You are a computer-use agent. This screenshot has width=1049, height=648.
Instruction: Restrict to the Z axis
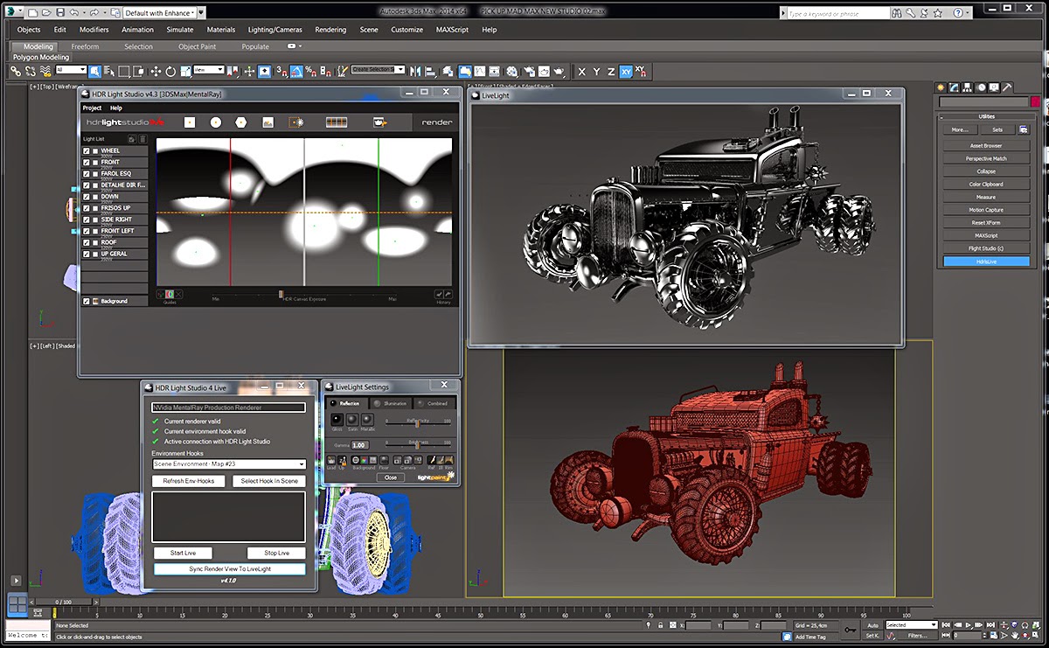[x=611, y=72]
